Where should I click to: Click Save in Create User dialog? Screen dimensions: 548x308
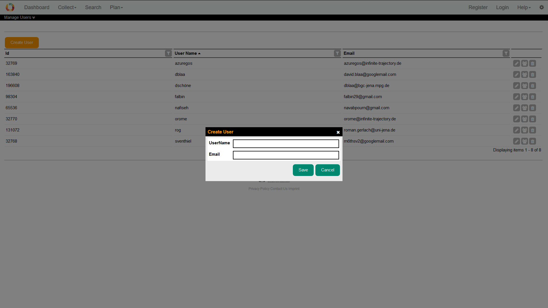click(x=303, y=170)
